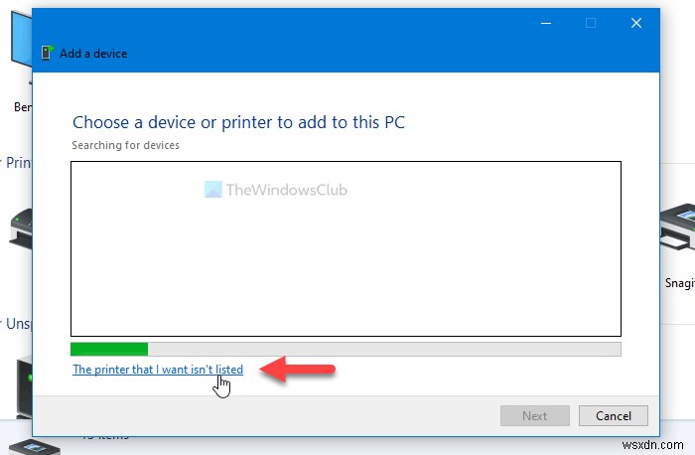Select the device icon under Unspecified section

pyautogui.click(x=19, y=382)
